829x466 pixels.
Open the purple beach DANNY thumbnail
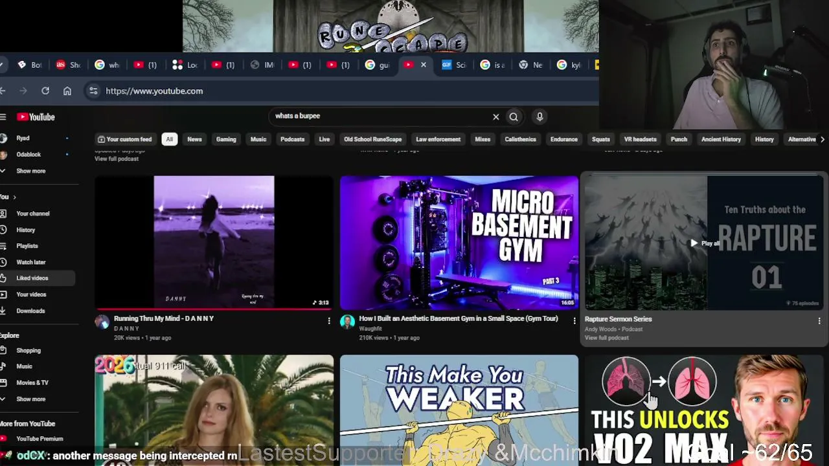214,243
